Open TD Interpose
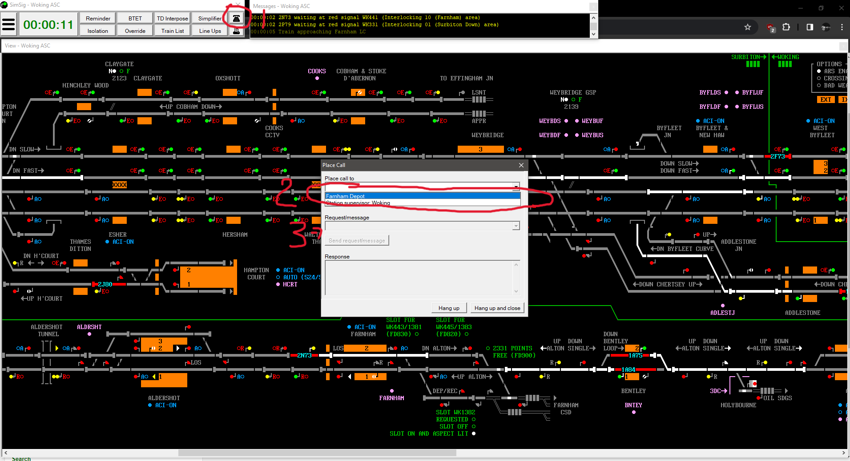The image size is (850, 461). tap(173, 18)
